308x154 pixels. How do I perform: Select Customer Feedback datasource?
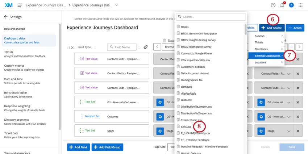193,67
